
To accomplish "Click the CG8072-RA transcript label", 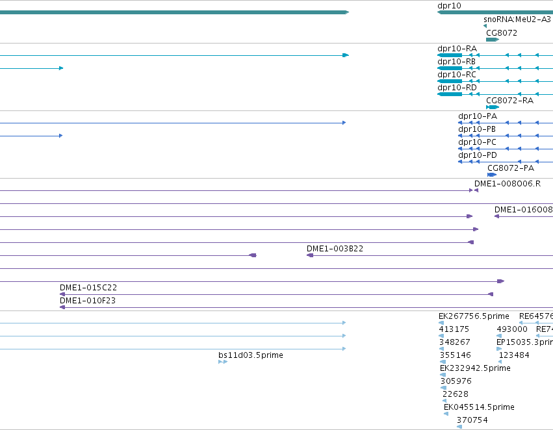I will point(509,101).
